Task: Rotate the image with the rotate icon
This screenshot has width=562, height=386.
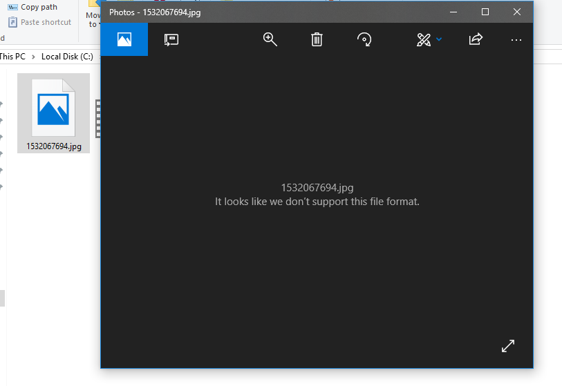Action: pyautogui.click(x=364, y=39)
